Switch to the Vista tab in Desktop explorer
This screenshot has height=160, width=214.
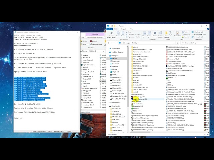[131, 29]
